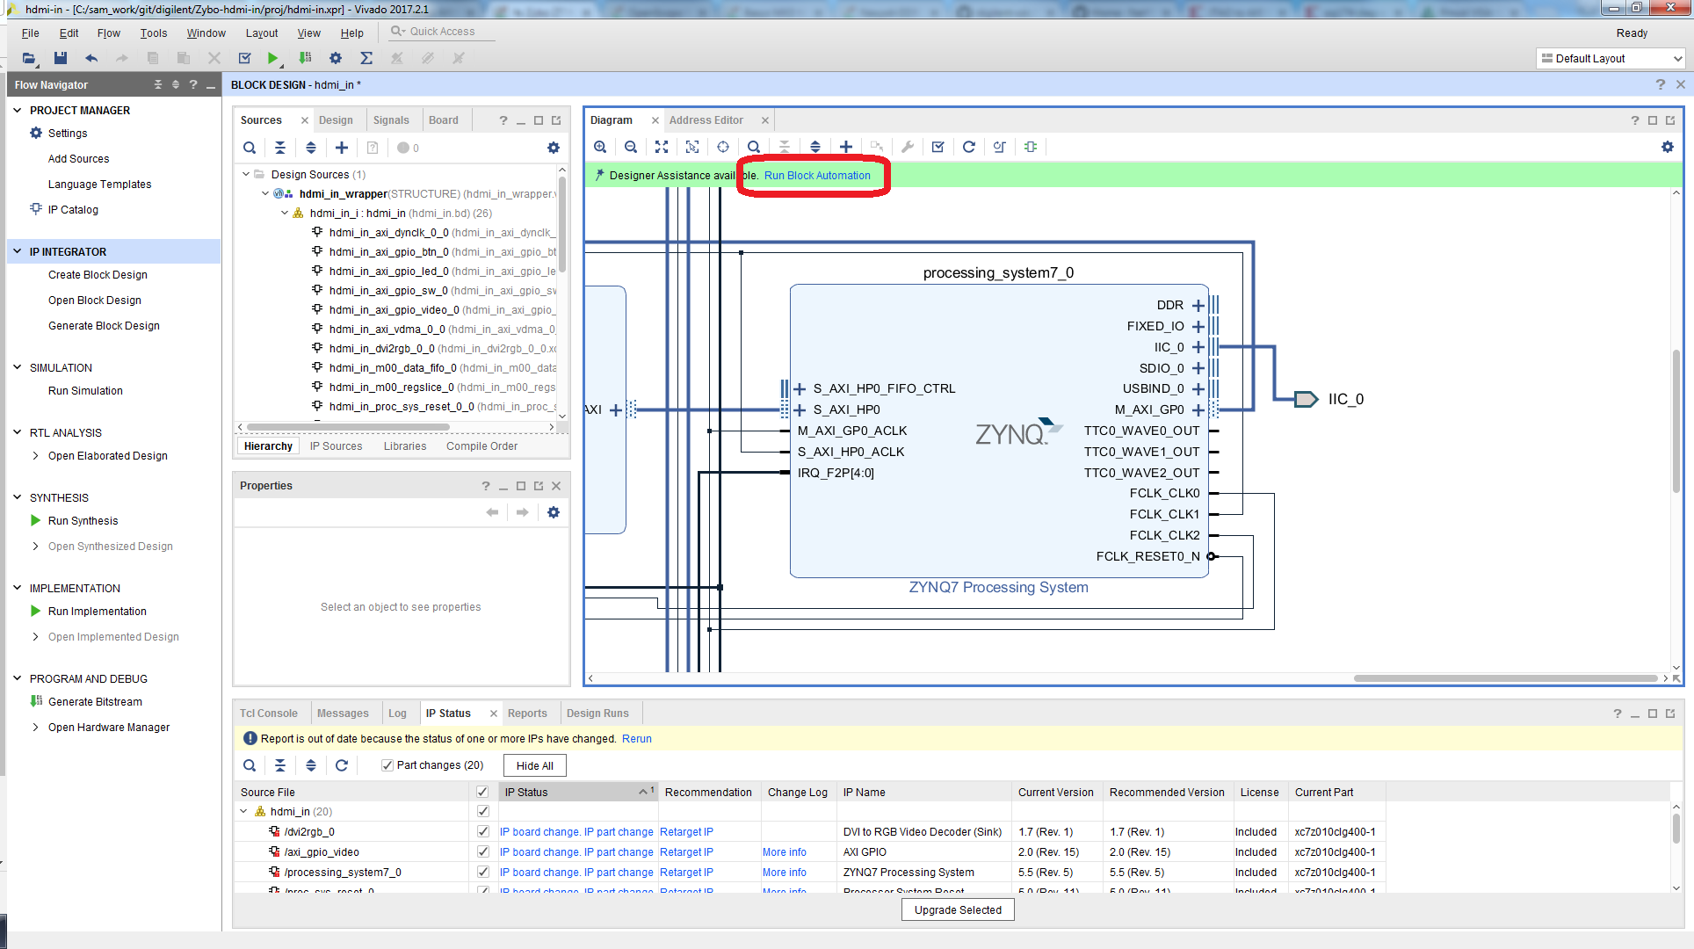Image resolution: width=1694 pixels, height=949 pixels.
Task: Switch to the Address Editor tab
Action: click(706, 120)
